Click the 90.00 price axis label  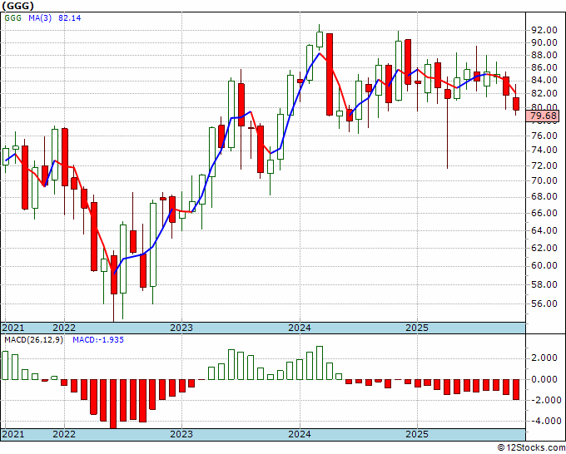click(544, 42)
